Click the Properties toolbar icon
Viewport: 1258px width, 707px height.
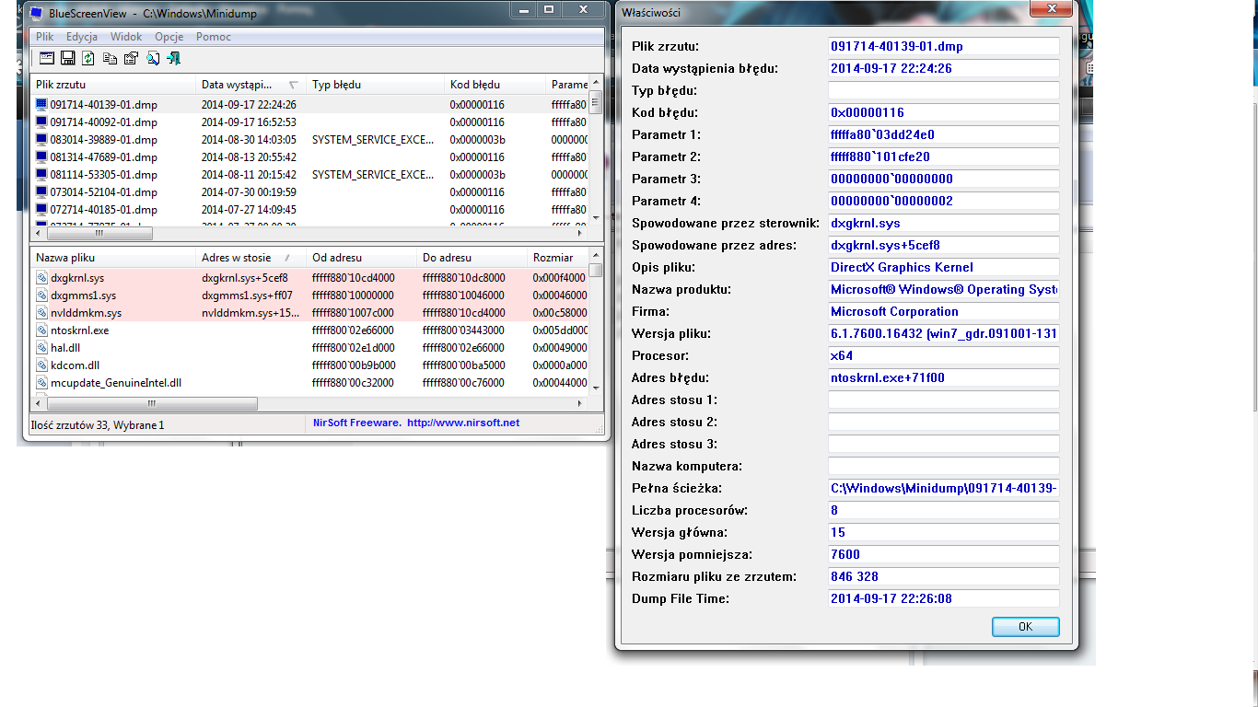pyautogui.click(x=131, y=58)
